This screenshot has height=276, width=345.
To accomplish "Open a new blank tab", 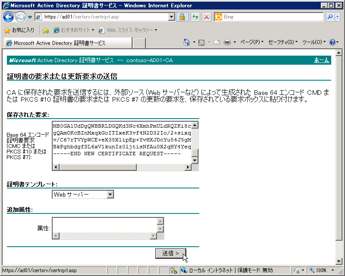I will [139, 43].
